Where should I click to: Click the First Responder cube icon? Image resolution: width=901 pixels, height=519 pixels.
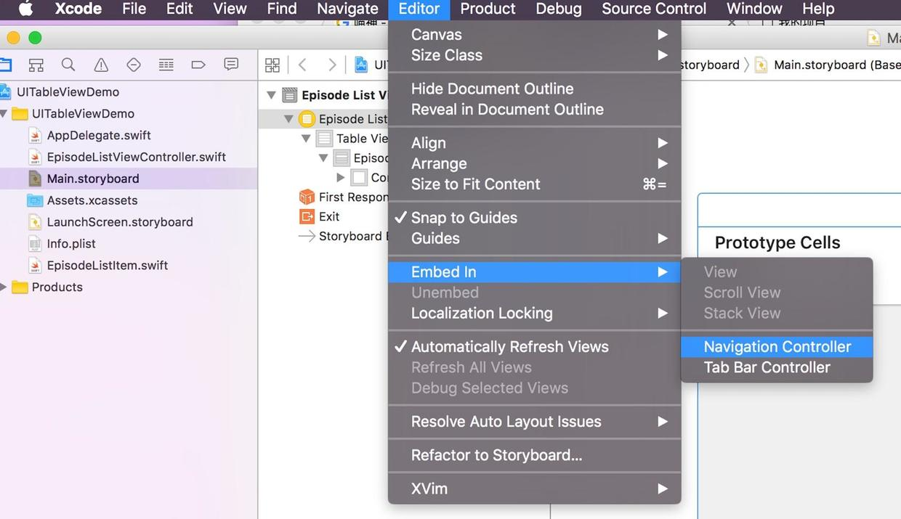pos(307,197)
